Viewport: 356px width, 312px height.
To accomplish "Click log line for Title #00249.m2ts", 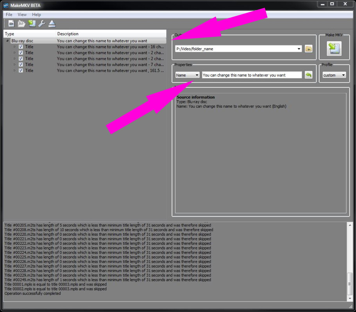I will 107,280.
